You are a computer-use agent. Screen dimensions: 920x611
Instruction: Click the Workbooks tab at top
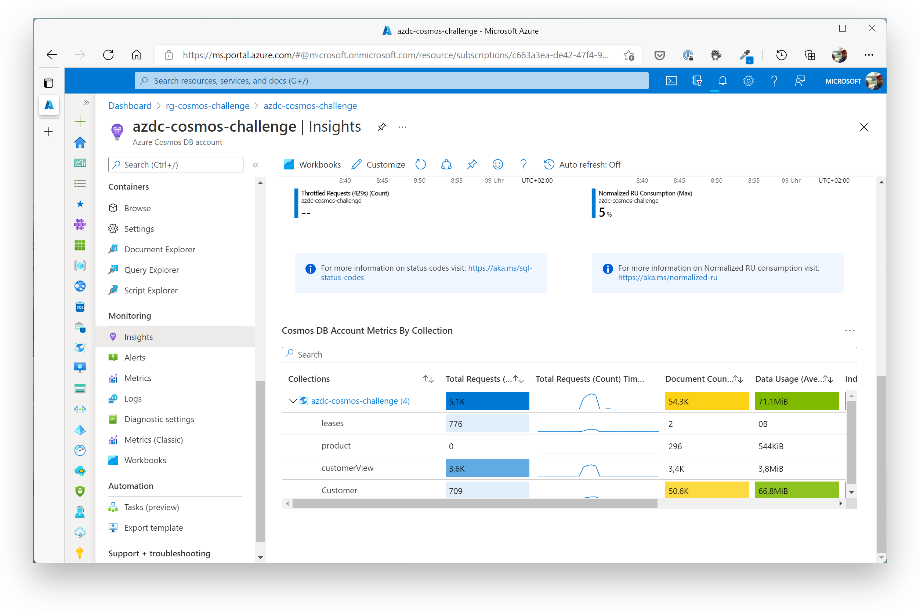(312, 164)
